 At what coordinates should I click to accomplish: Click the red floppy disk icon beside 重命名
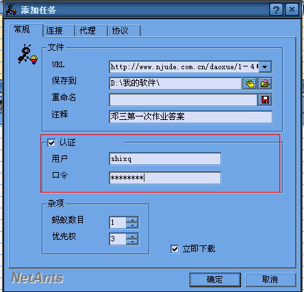(x=265, y=100)
